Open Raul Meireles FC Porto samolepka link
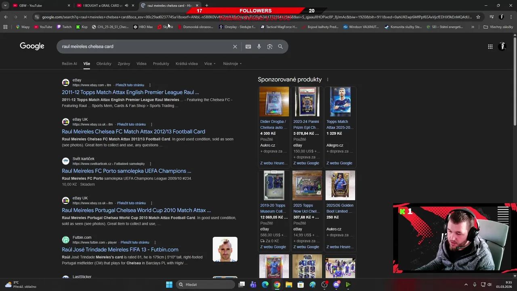This screenshot has width=517, height=291. (x=126, y=171)
